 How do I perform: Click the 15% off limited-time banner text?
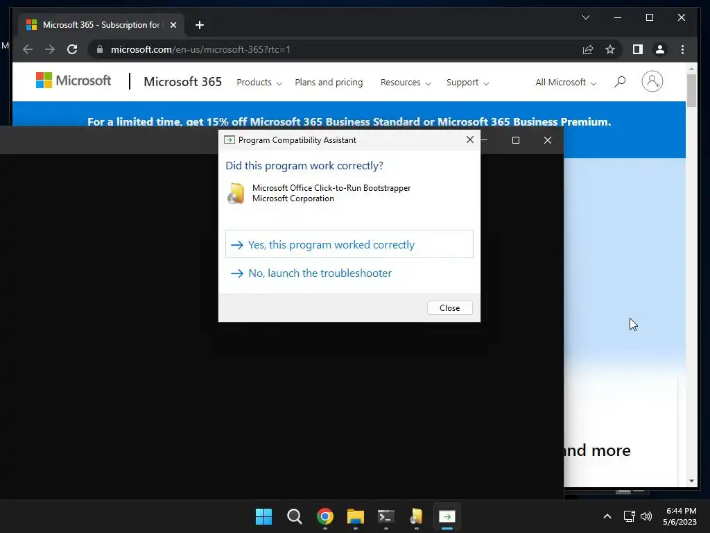point(349,122)
